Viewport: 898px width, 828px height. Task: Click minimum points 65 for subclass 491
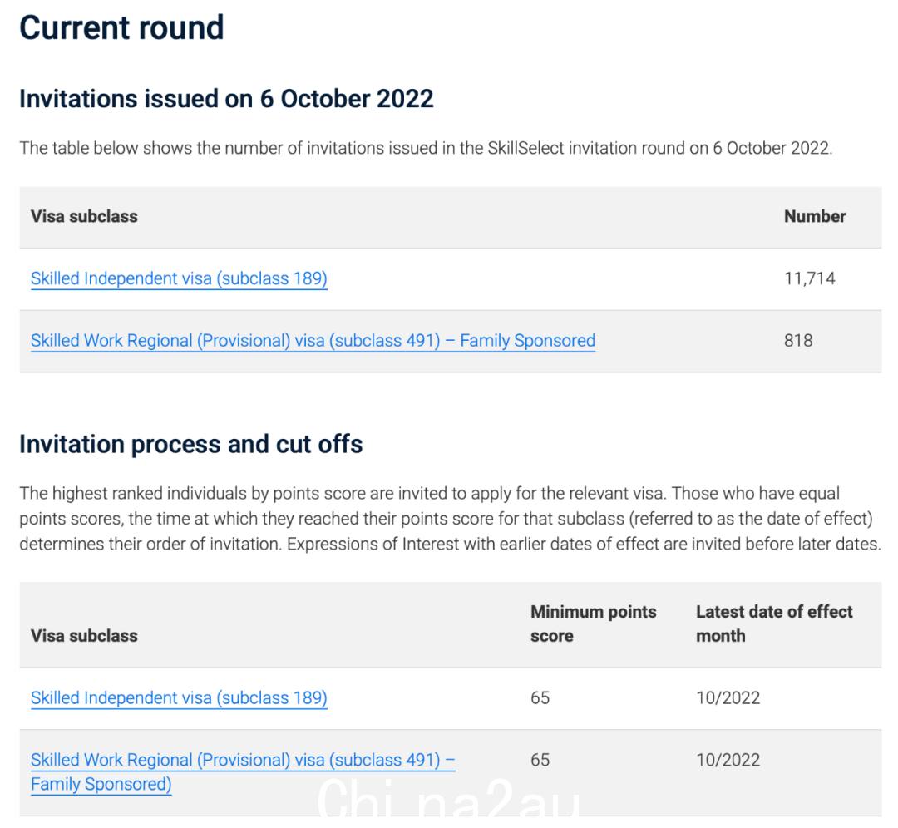click(x=540, y=760)
